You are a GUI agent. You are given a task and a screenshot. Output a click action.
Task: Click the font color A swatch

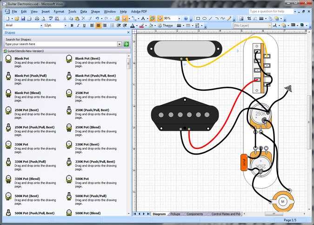point(133,26)
